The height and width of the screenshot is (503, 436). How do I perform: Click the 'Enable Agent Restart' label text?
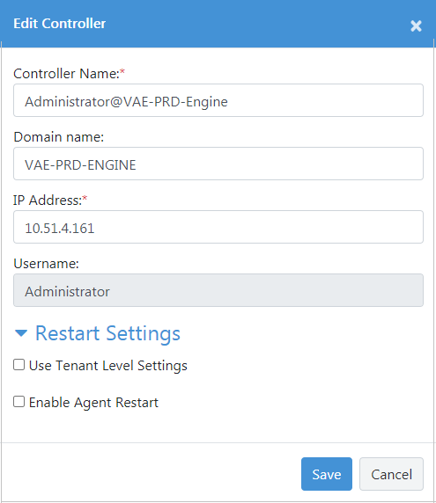[93, 403]
